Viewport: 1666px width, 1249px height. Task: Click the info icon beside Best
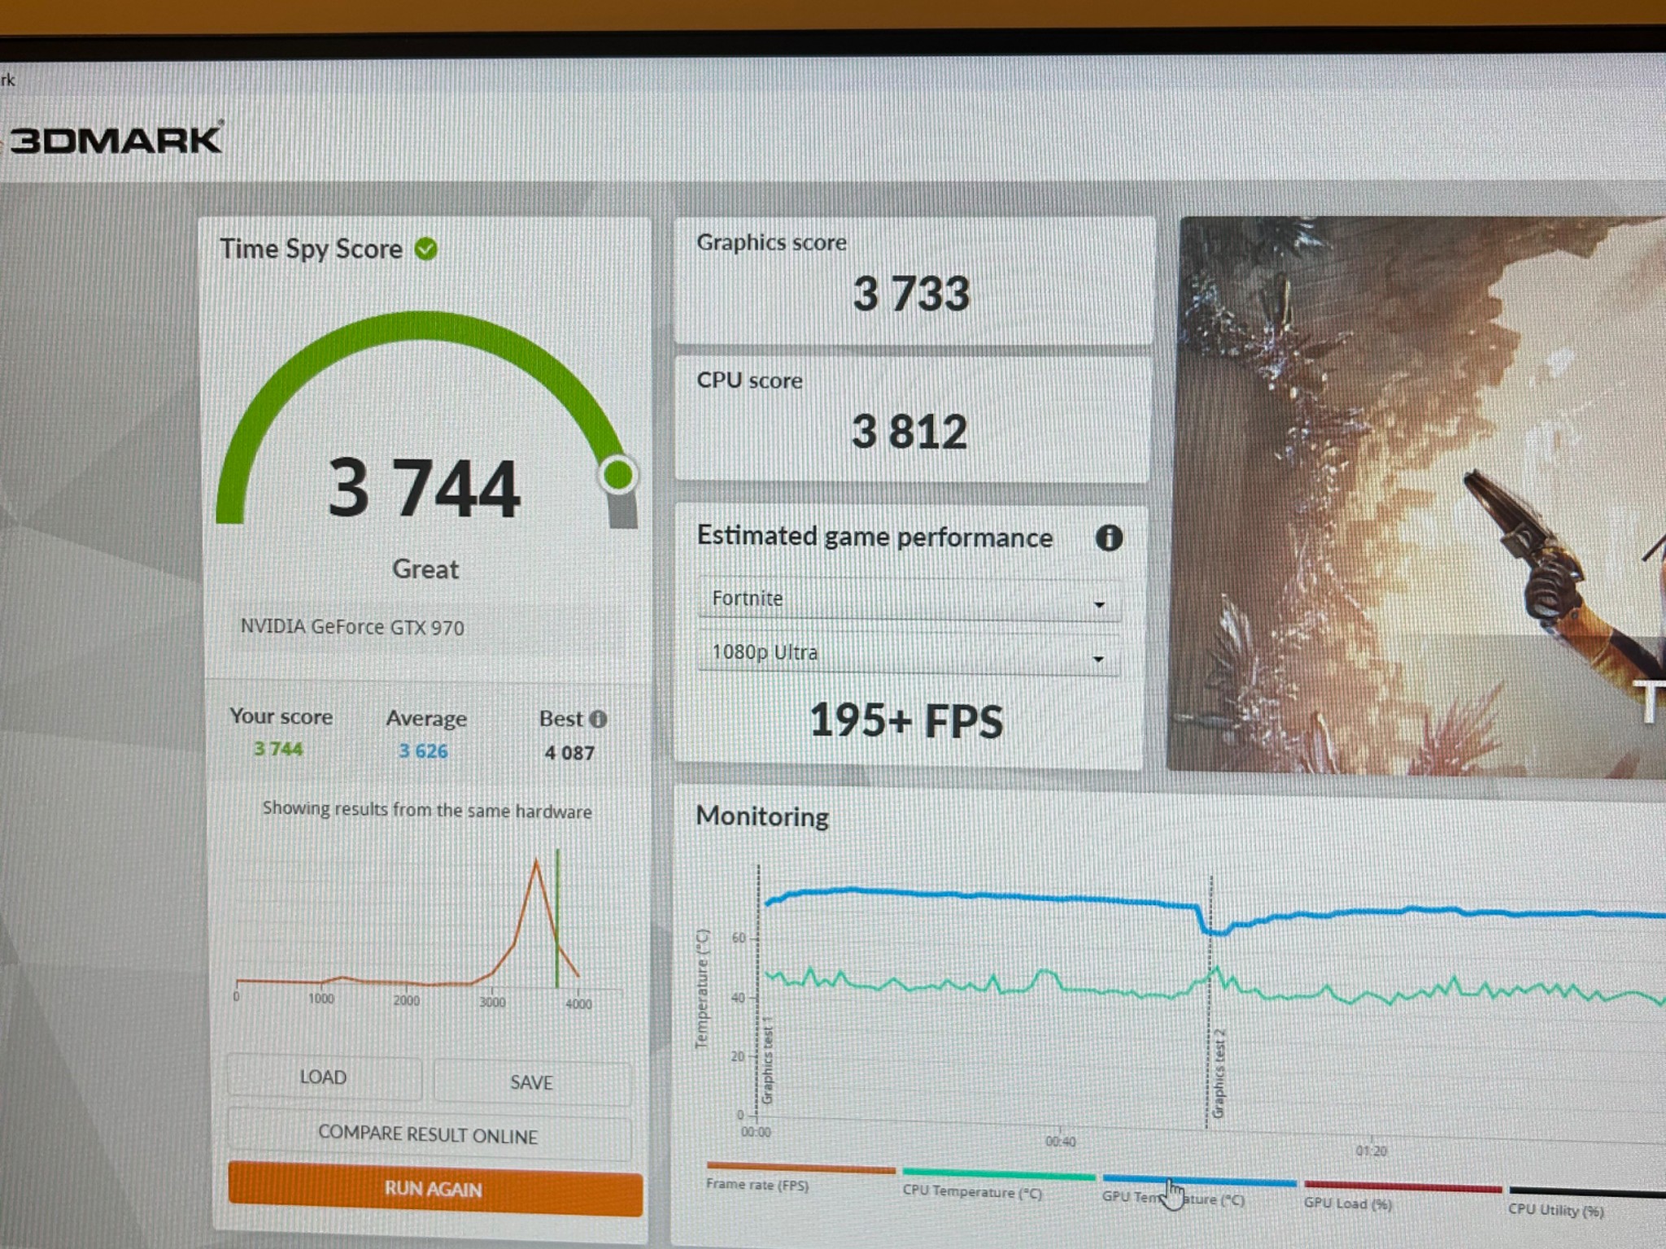point(598,719)
